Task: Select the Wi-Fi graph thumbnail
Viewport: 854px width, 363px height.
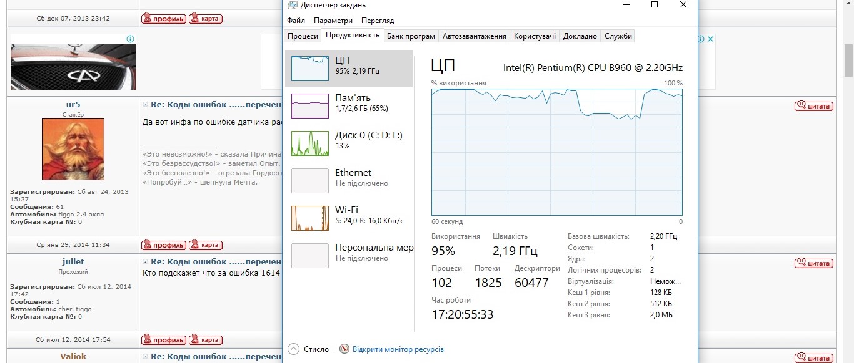Action: pos(310,218)
